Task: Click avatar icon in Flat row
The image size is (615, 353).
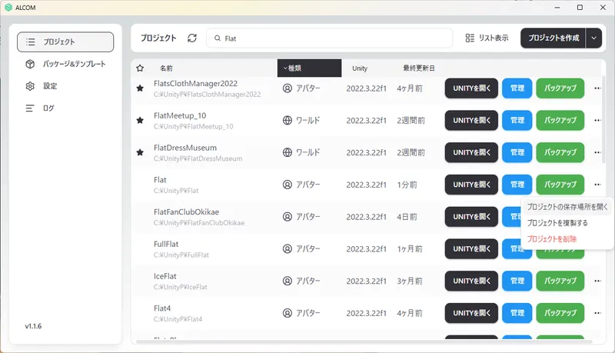Action: (288, 185)
